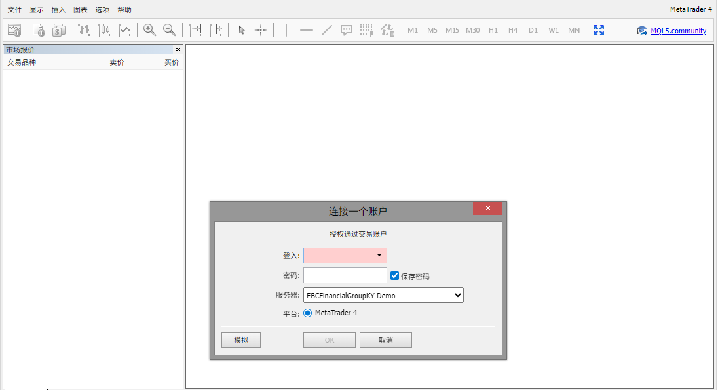
Task: Switch to line chart icon
Action: 124,30
